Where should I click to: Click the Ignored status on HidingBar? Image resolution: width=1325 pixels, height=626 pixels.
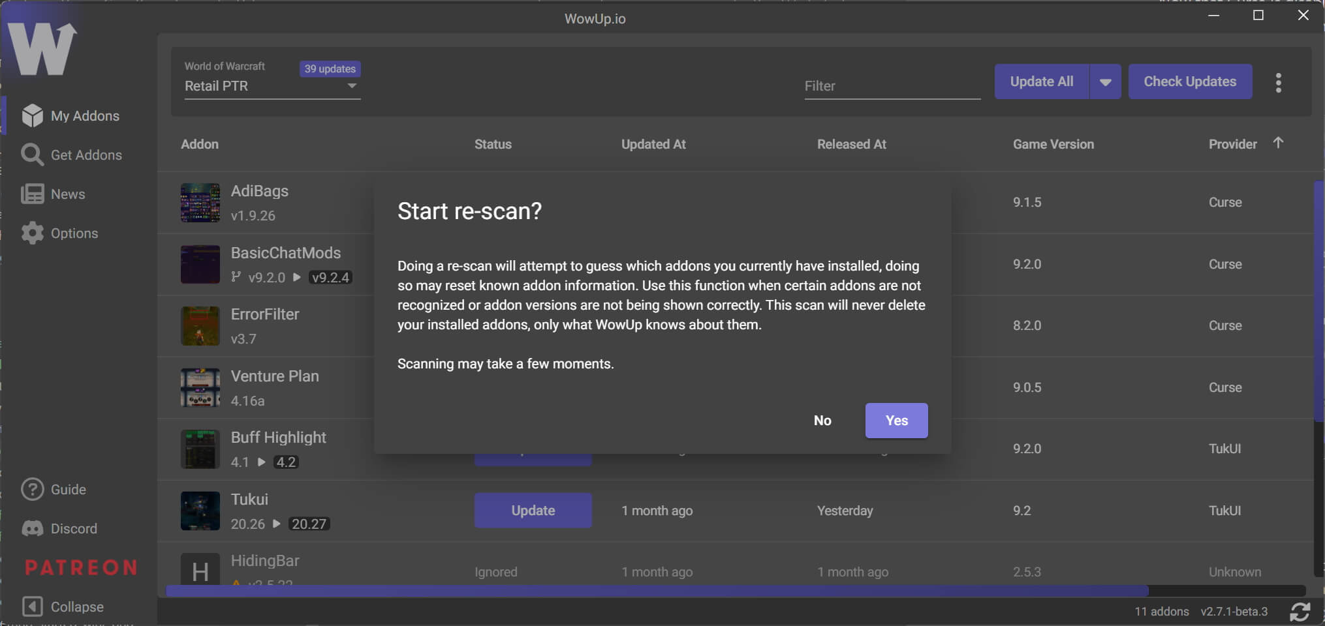click(496, 572)
